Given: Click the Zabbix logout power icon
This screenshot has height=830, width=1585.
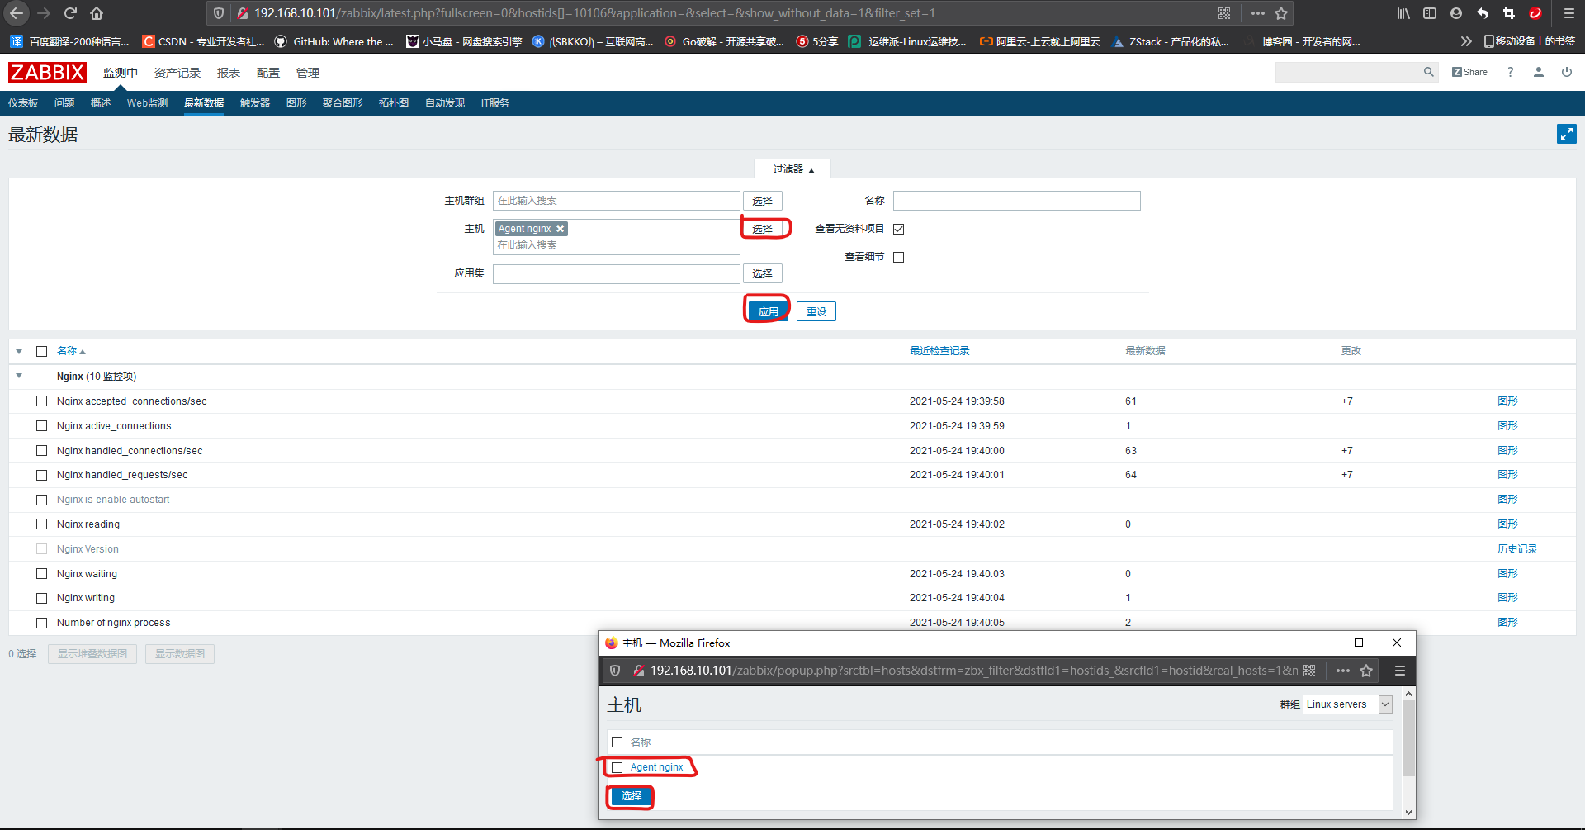Looking at the screenshot, I should pyautogui.click(x=1566, y=72).
